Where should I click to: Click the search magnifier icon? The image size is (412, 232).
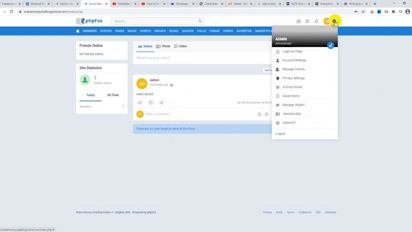point(200,21)
